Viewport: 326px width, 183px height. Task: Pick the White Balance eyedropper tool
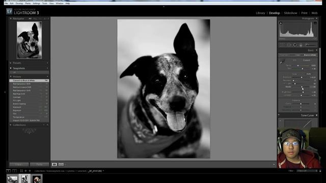[282, 62]
